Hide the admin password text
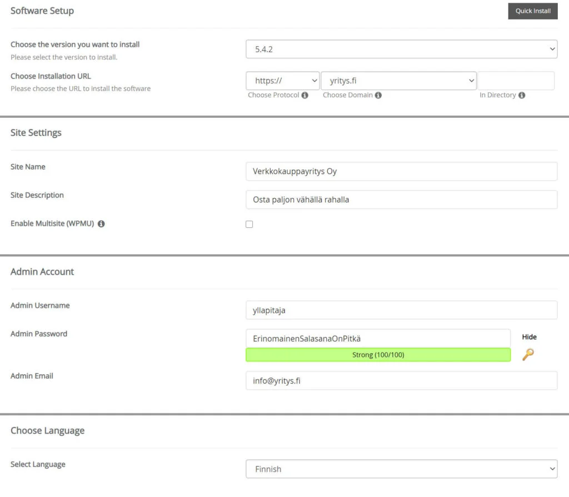Viewport: 569px width, 497px height. (x=529, y=337)
